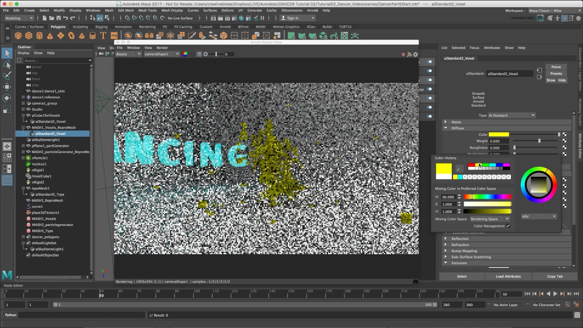Viewport: 583px width, 328px height.
Task: Open Mixing Color Space Rendering Space dropdown
Action: tap(490, 219)
